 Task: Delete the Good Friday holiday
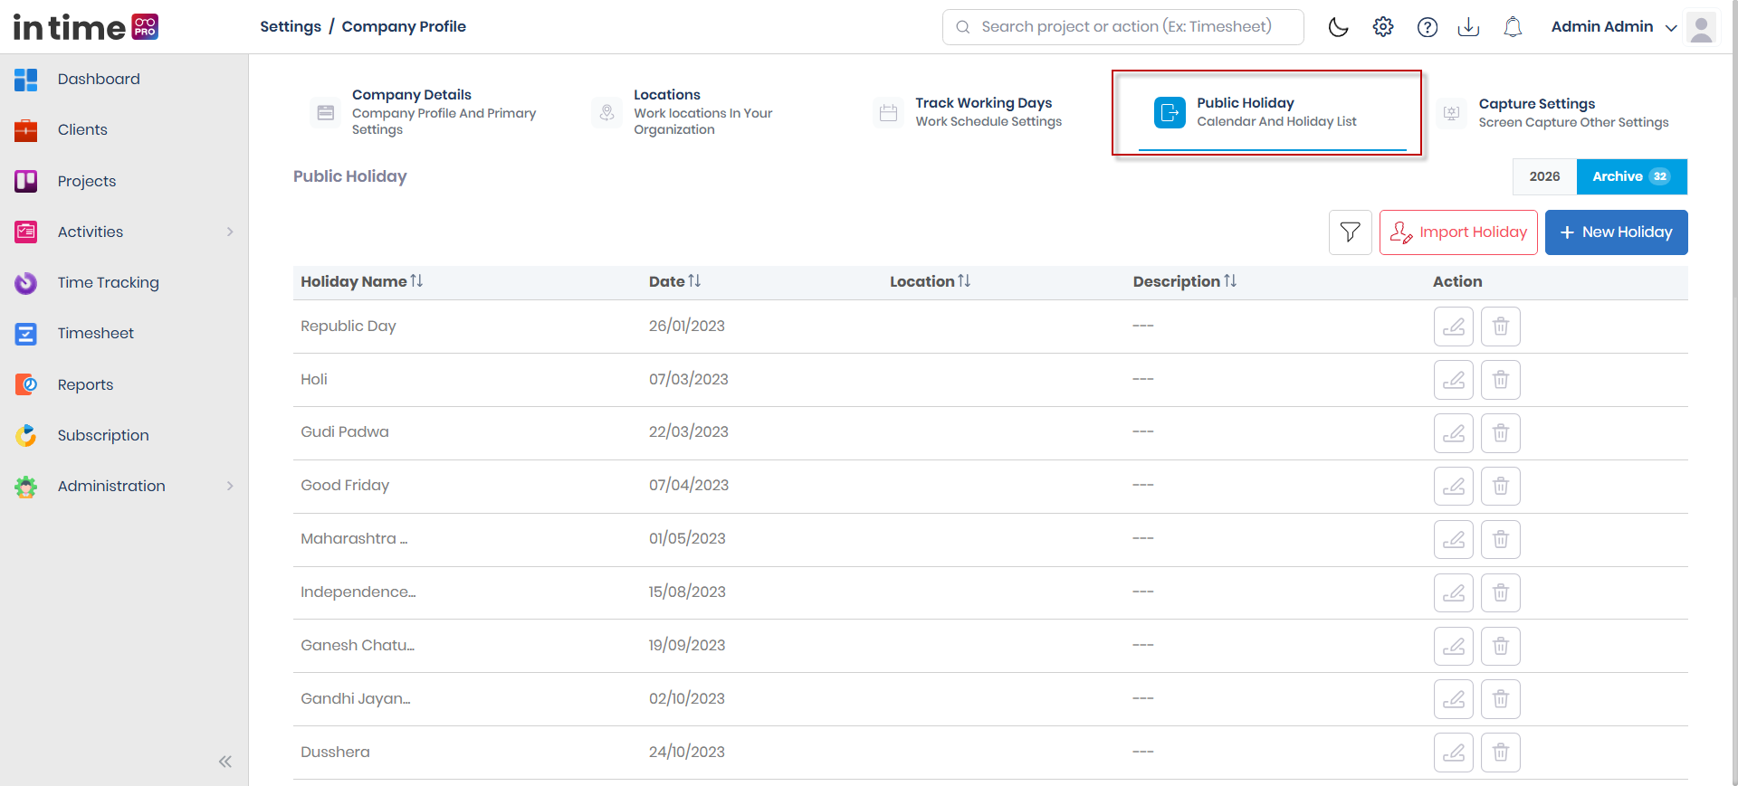click(1501, 487)
